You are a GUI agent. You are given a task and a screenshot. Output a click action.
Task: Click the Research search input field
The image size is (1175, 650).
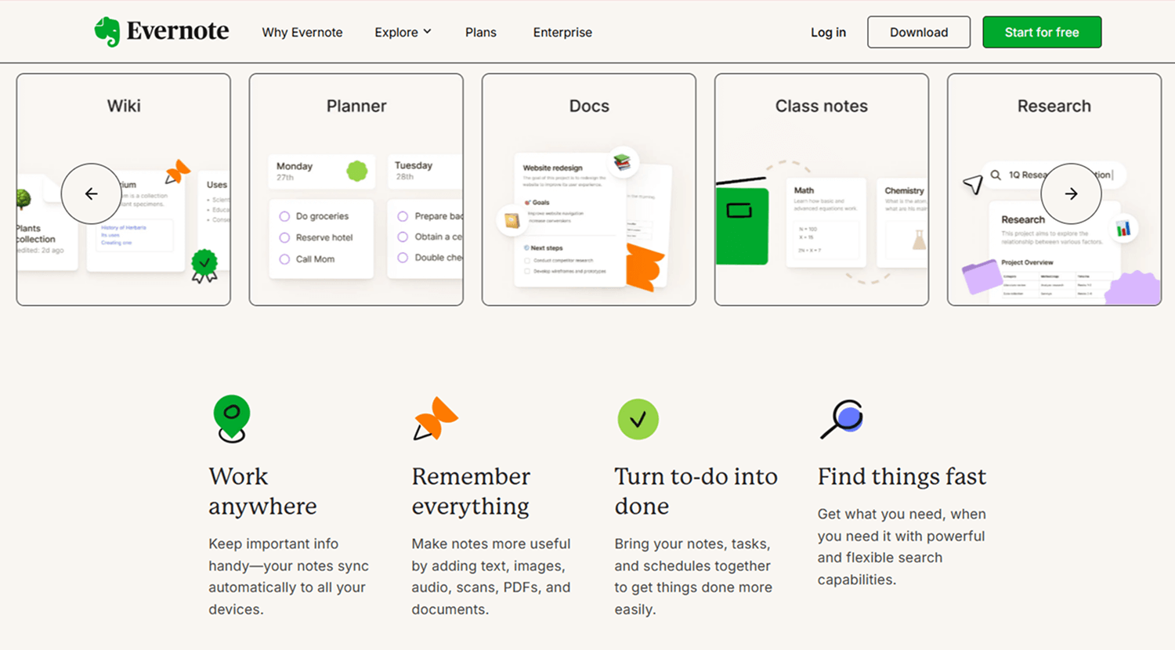(x=1054, y=175)
